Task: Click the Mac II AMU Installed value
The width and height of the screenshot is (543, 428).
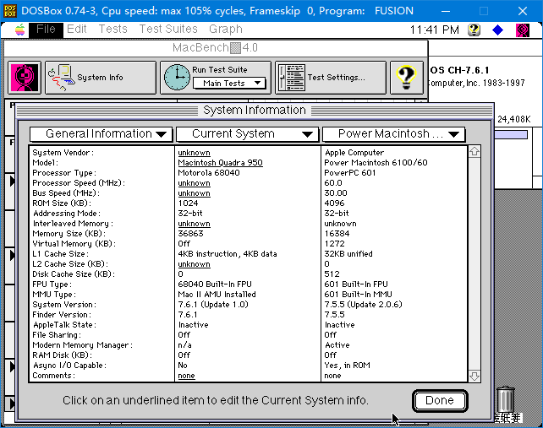Action: pyautogui.click(x=217, y=295)
